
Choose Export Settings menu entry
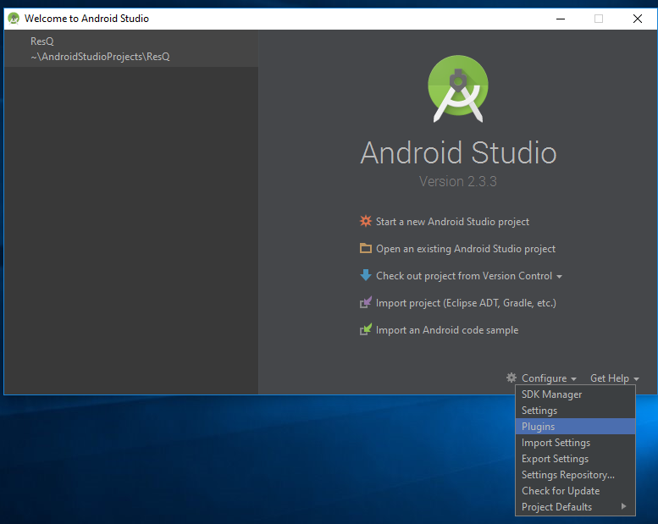[575, 459]
